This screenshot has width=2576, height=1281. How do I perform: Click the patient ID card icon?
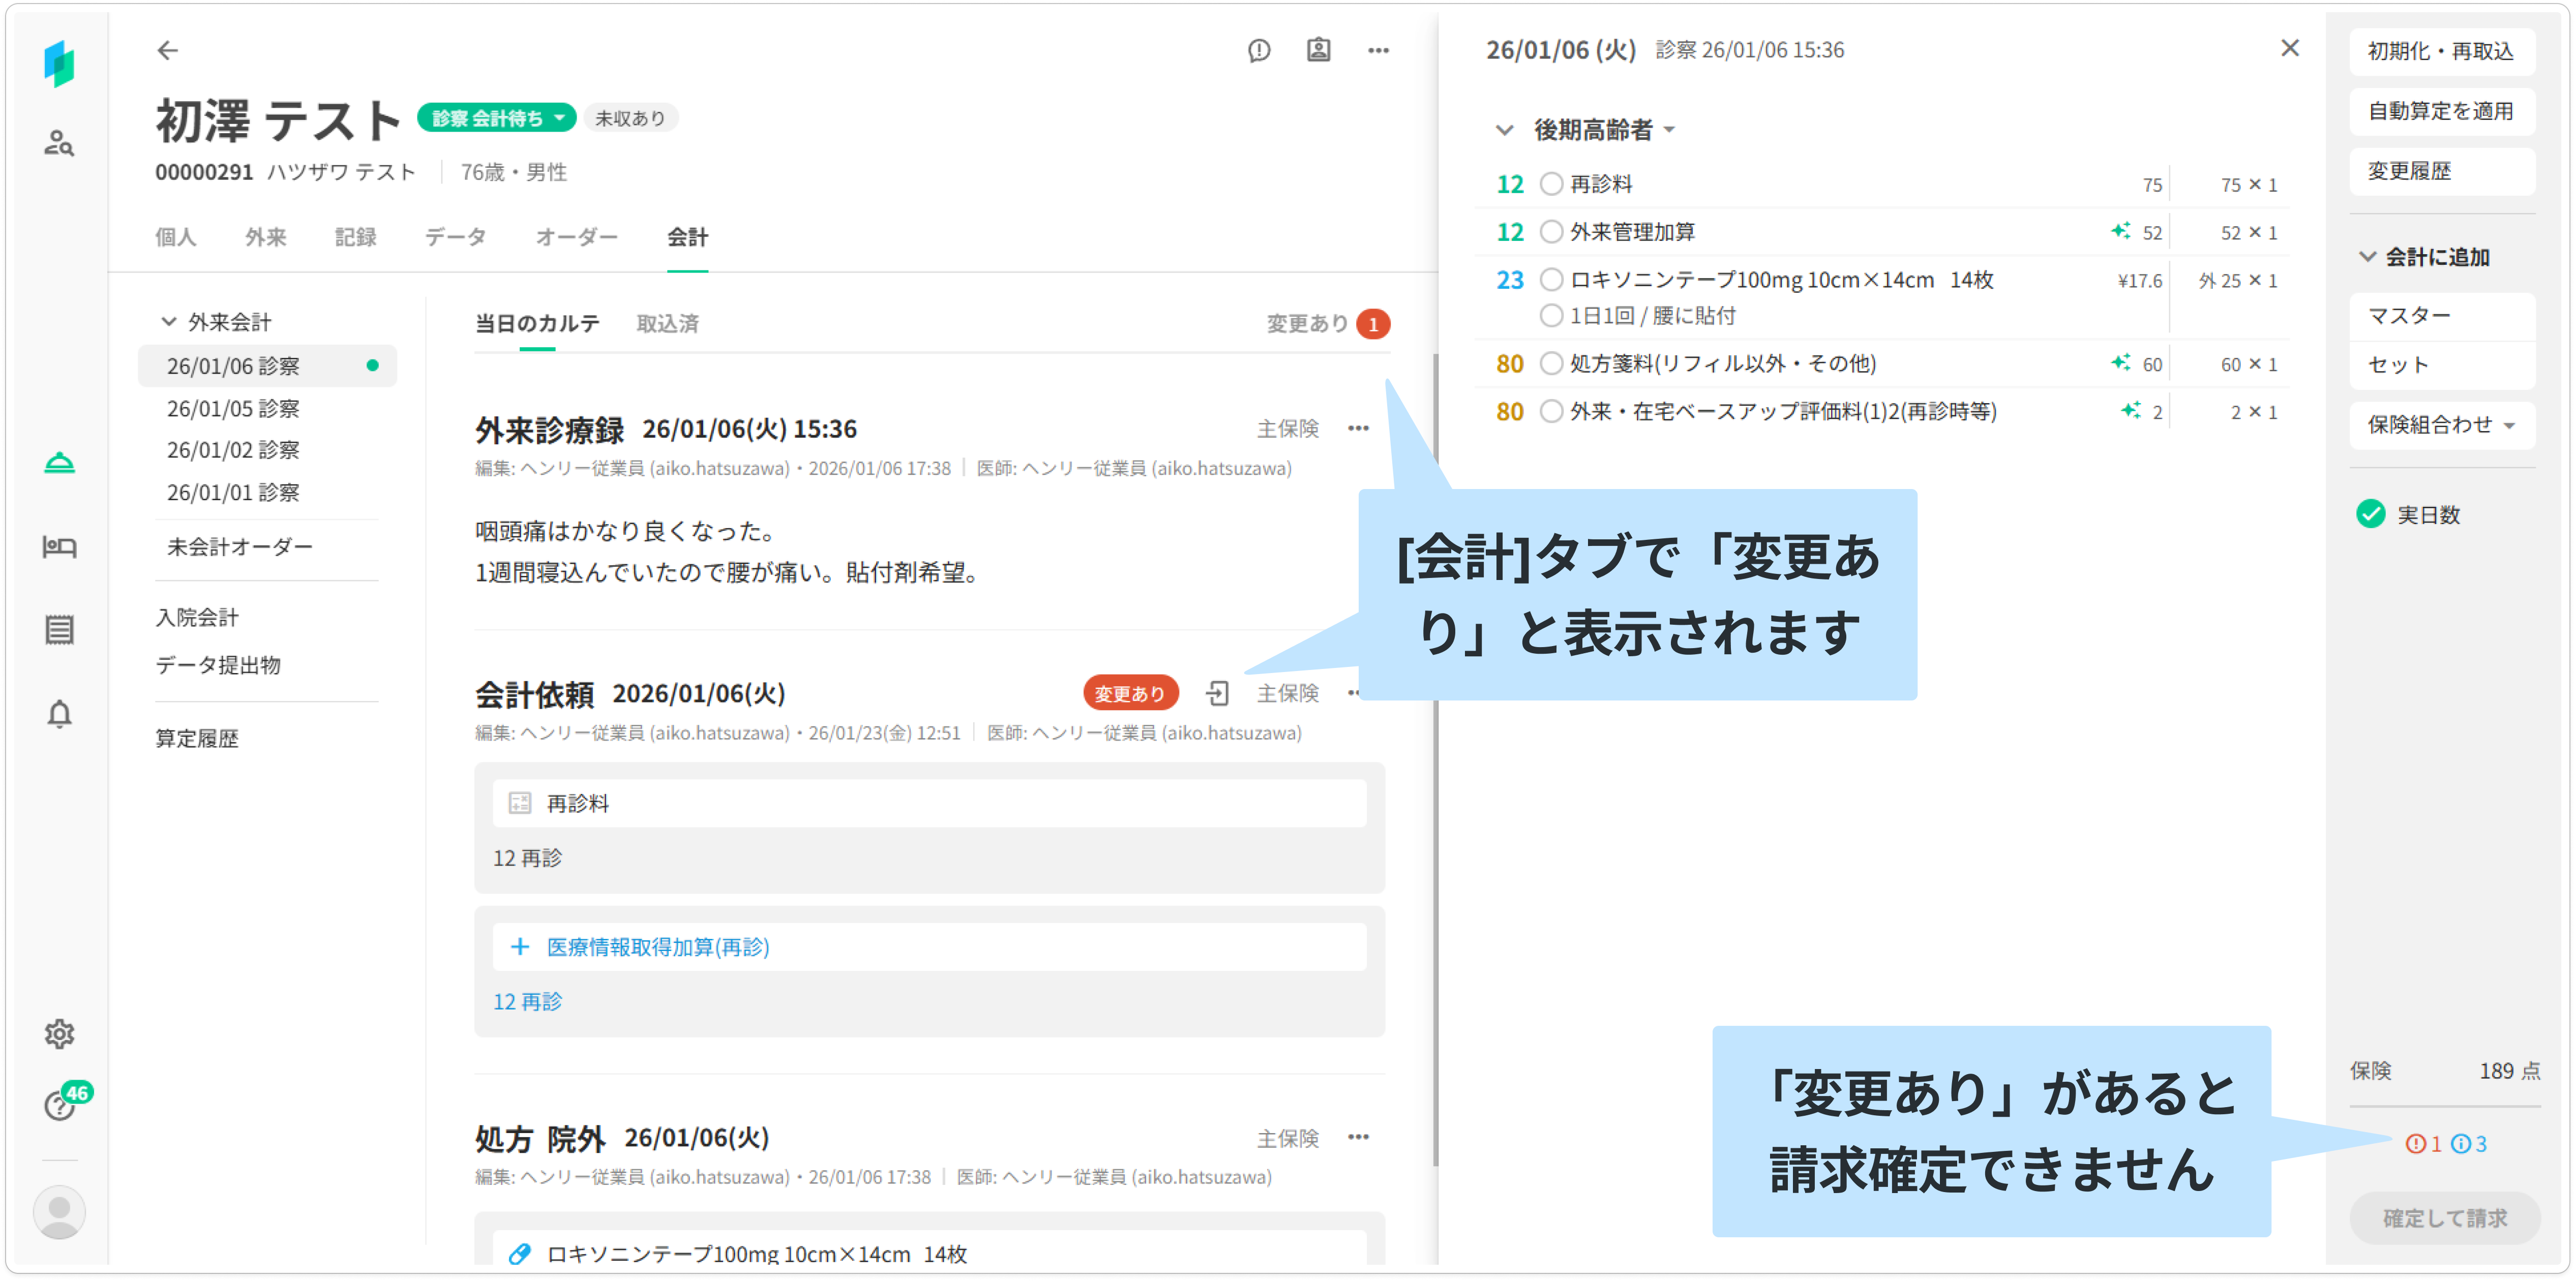pos(1318,50)
